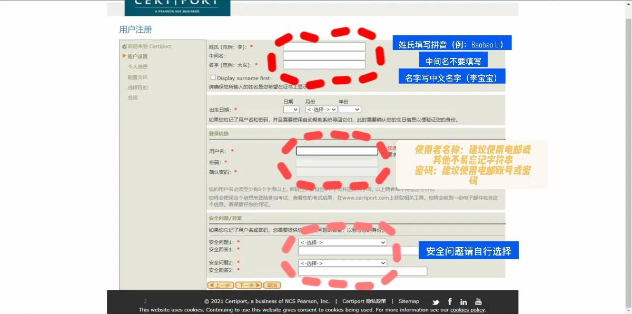Open the 日期 (day) dropdown

coord(291,109)
